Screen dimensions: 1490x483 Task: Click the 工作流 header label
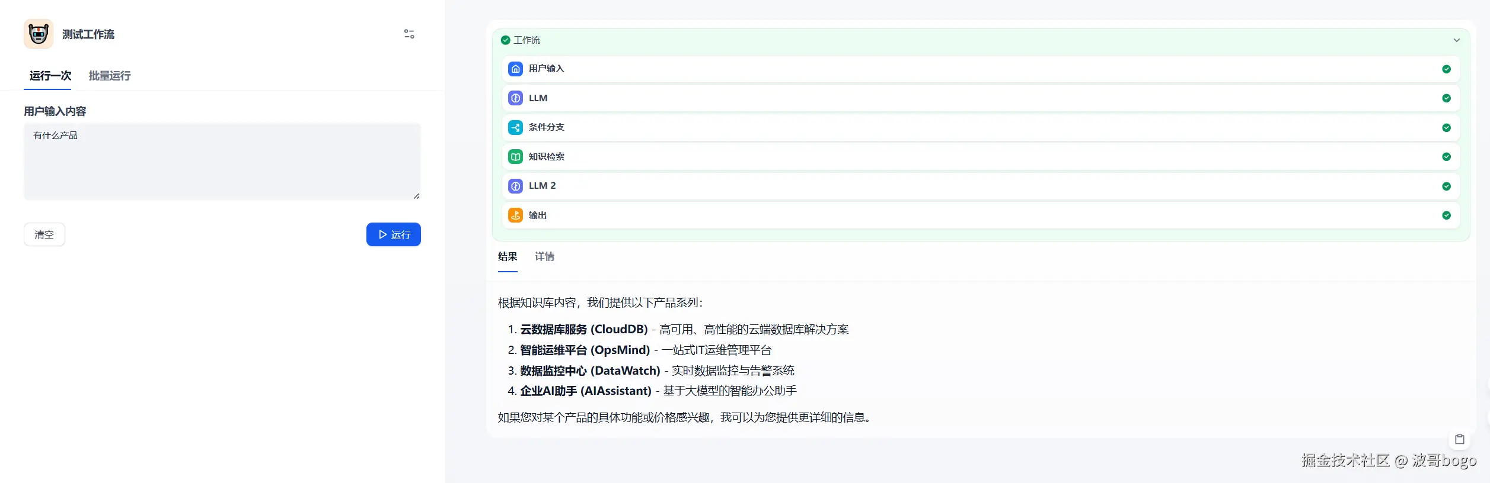[527, 40]
